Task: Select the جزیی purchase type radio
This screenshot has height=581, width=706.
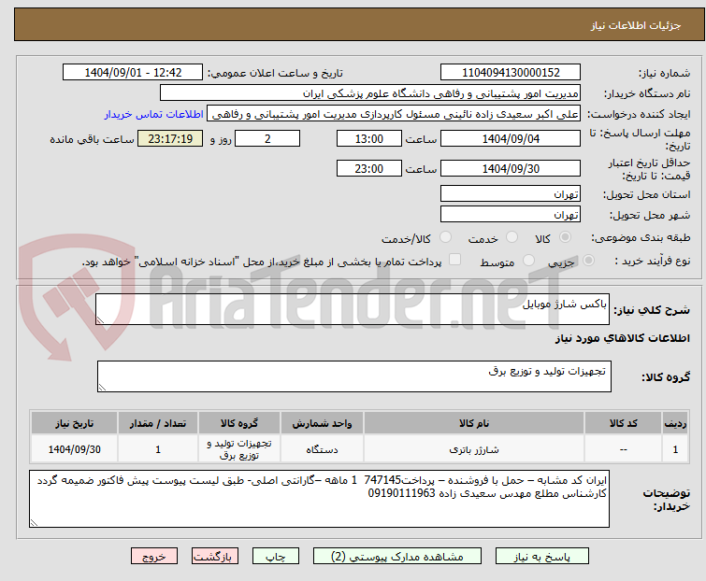Action: (x=588, y=261)
